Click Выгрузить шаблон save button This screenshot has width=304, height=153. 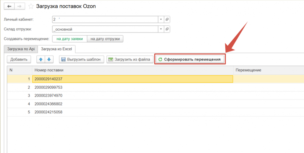82,59
